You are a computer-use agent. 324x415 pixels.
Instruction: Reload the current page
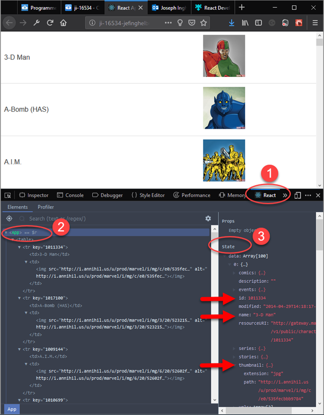point(50,23)
